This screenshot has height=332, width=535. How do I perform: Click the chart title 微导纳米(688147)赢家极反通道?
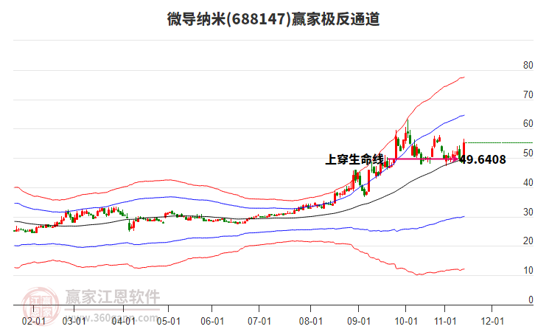tap(273, 18)
